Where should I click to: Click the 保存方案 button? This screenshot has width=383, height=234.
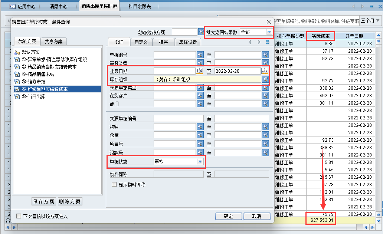click(x=43, y=202)
